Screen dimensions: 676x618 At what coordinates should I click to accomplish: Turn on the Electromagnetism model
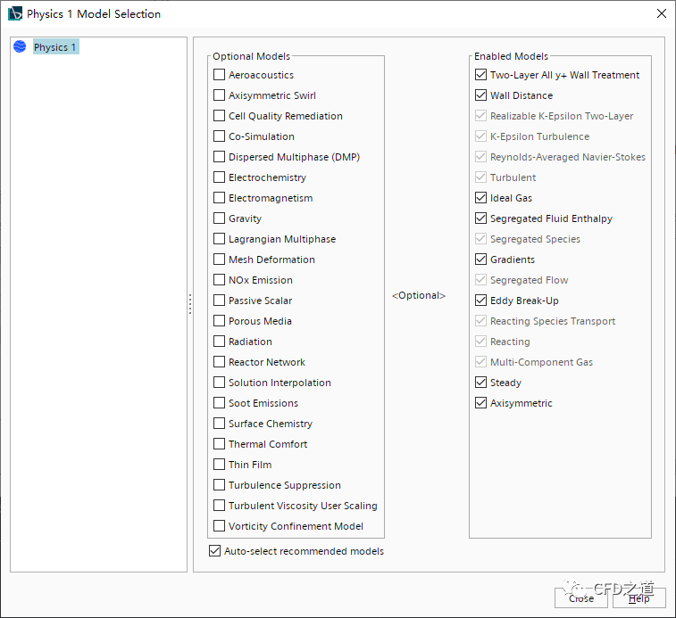(x=219, y=198)
